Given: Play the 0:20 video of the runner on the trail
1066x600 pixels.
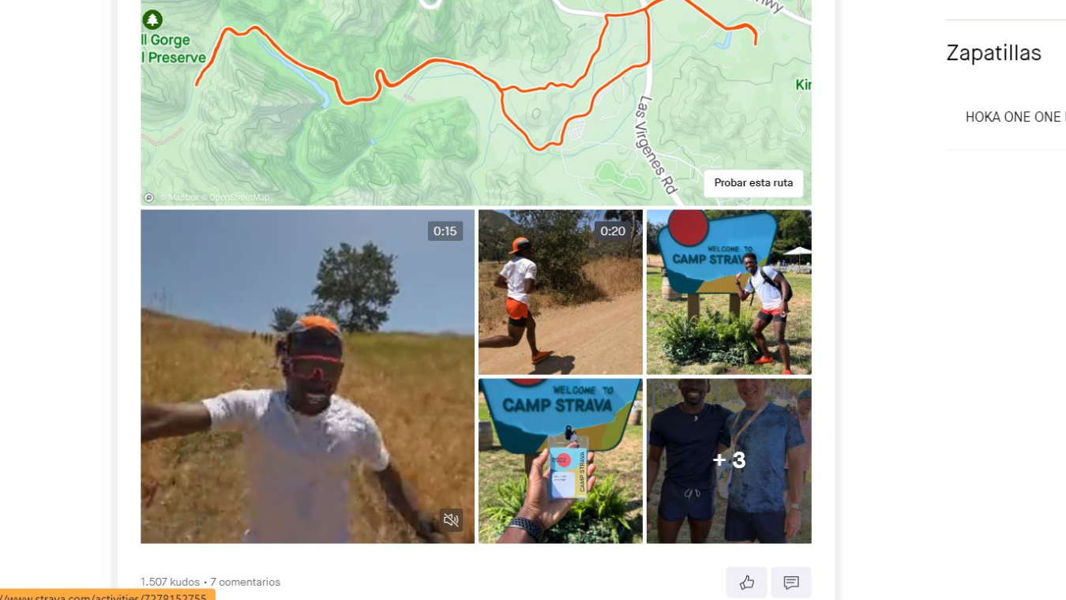Looking at the screenshot, I should 561,292.
